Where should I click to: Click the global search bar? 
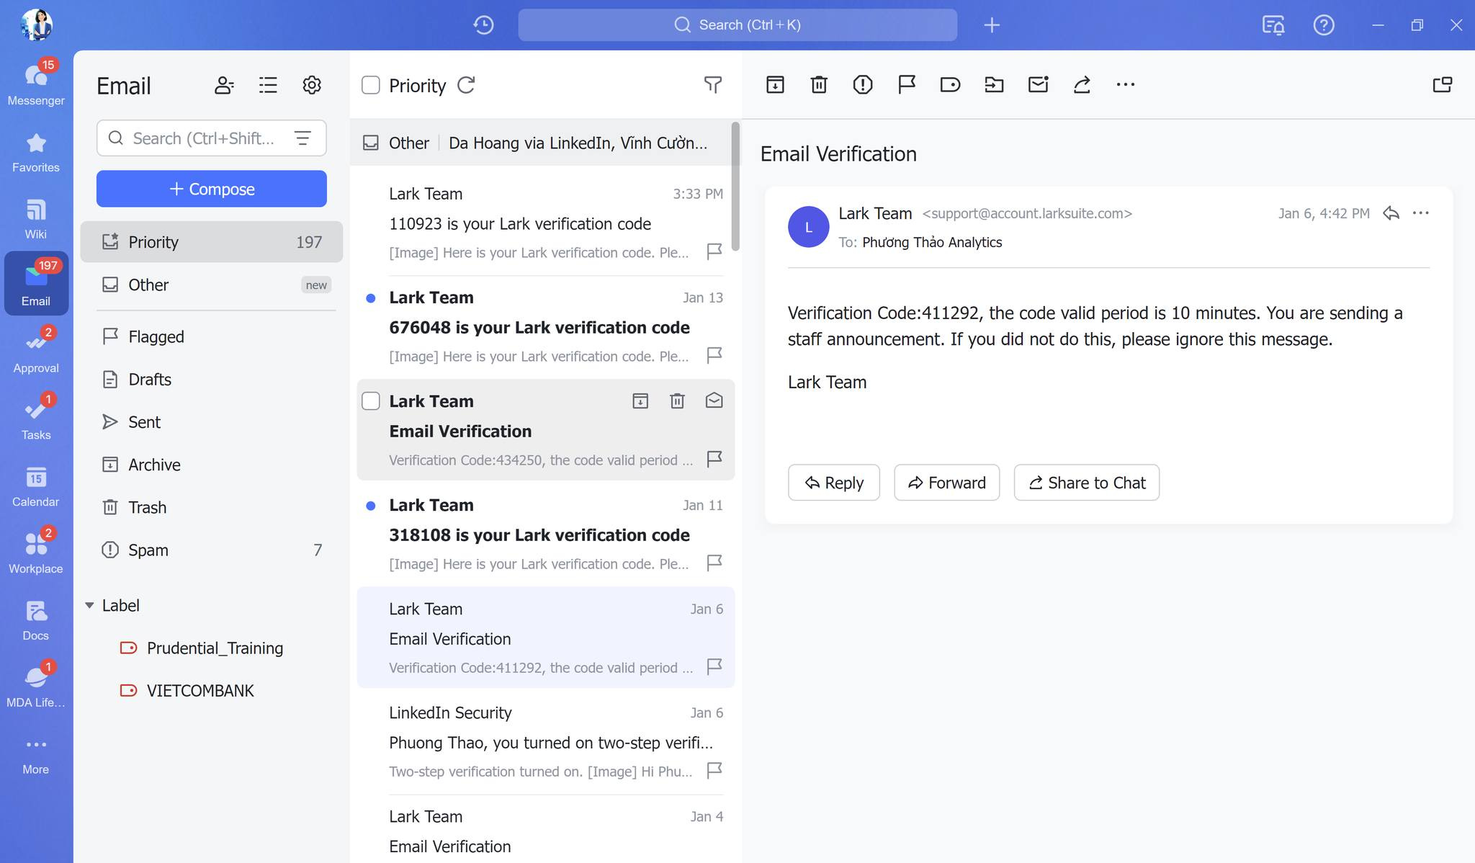click(737, 25)
